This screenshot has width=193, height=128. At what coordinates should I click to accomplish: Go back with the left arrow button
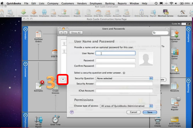pyautogui.click(x=61, y=33)
